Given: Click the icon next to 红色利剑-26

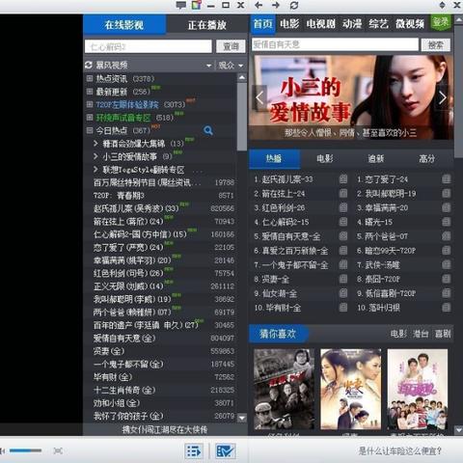Looking at the screenshot, I should point(343,207).
